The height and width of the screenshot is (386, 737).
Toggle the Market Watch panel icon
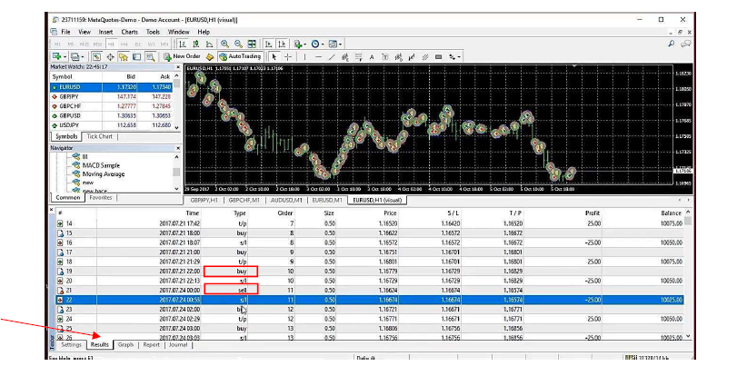tap(96, 57)
